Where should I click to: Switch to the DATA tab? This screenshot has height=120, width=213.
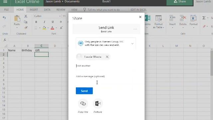click(x=47, y=10)
